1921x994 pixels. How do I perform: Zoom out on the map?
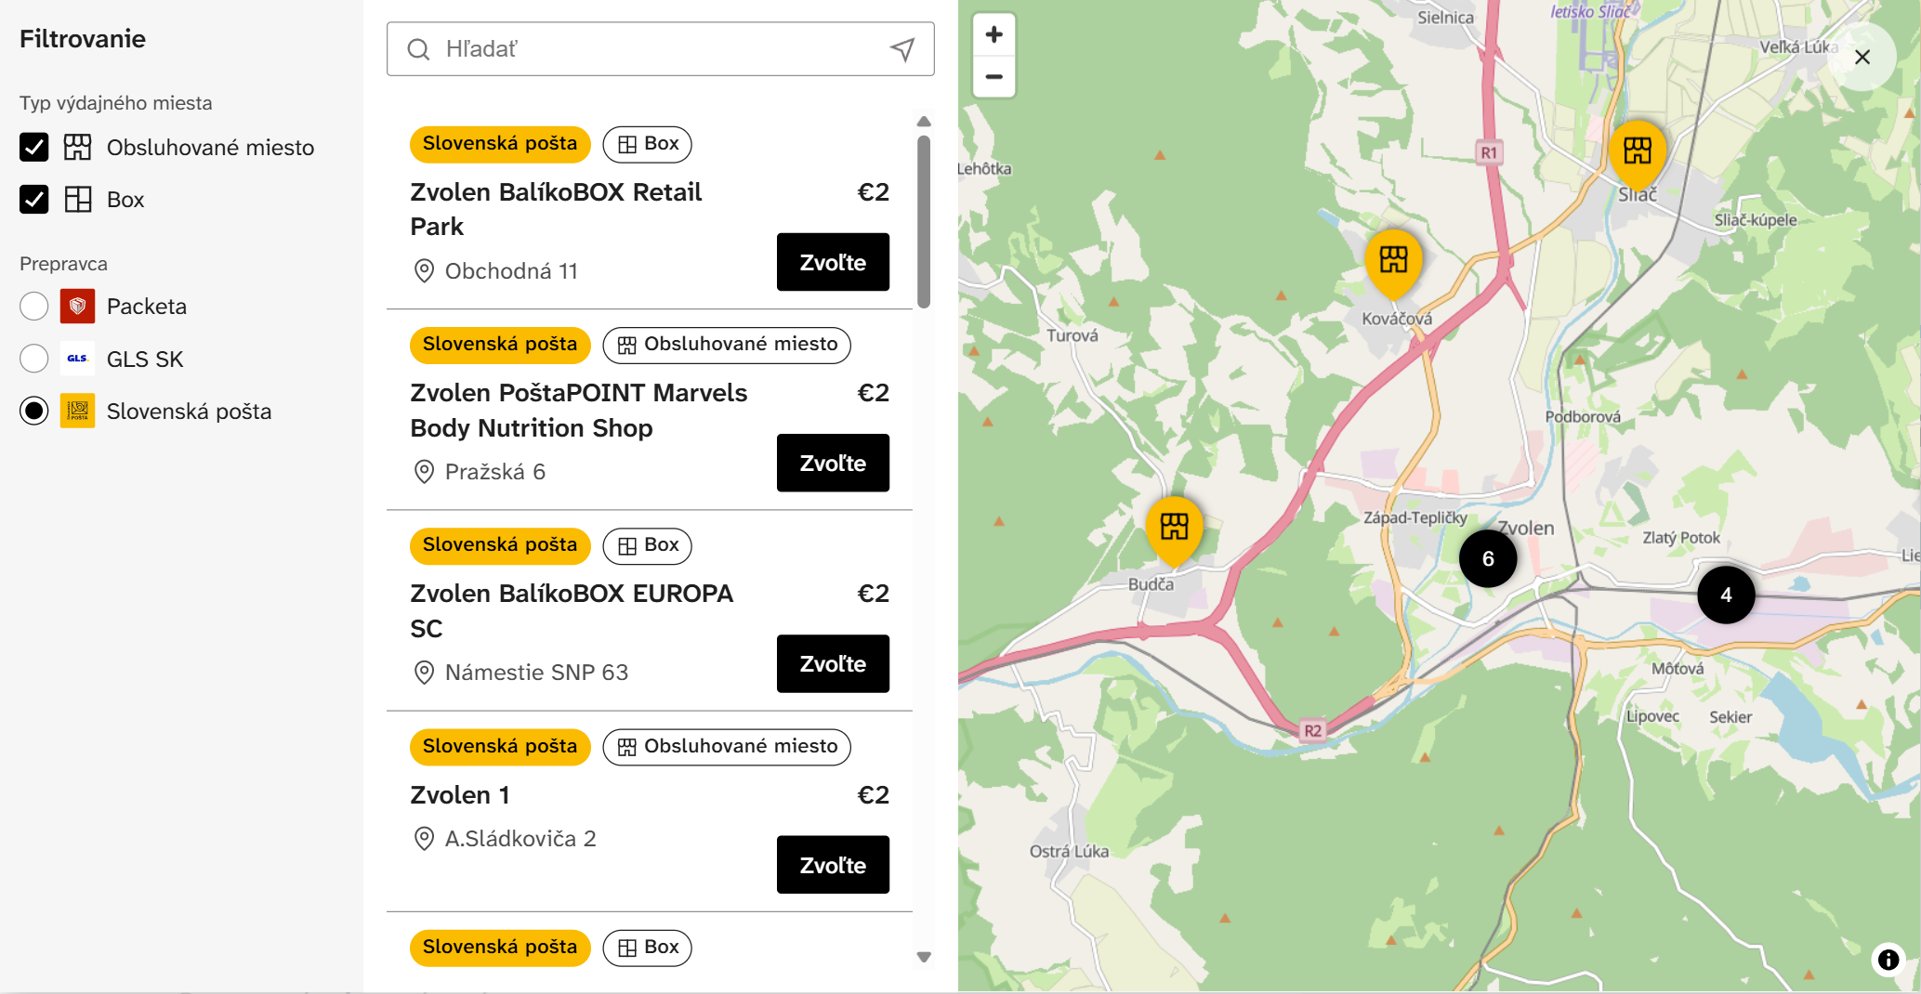tap(993, 77)
